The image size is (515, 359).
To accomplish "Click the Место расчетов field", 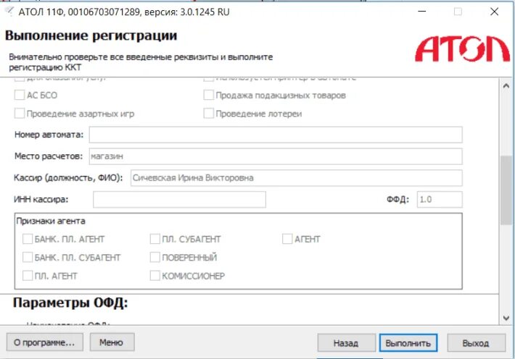I will click(276, 156).
